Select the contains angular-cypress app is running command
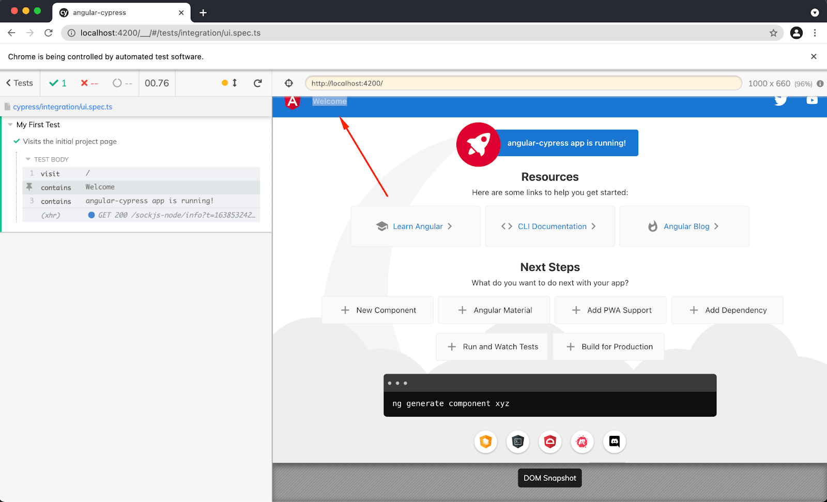This screenshot has width=827, height=502. [x=141, y=201]
